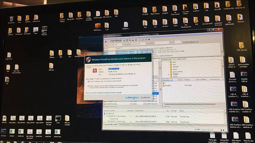Open the Site Manager dropdown arrow

coord(108,41)
